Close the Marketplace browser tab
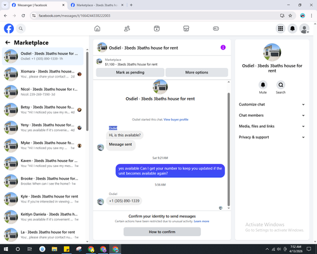The width and height of the screenshot is (317, 254). click(122, 5)
